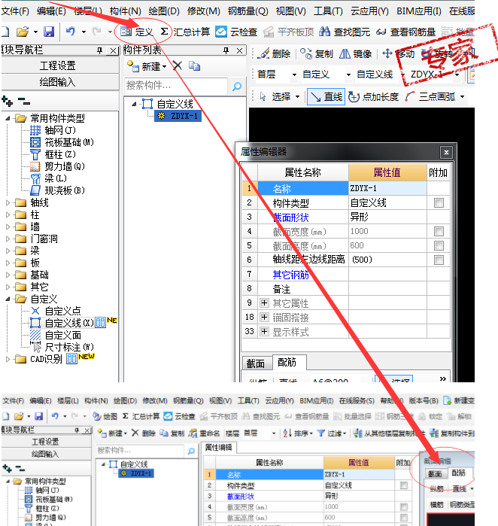The width and height of the screenshot is (498, 526).
Task: Open the 版本号(B) menu
Action: pyautogui.click(x=424, y=400)
